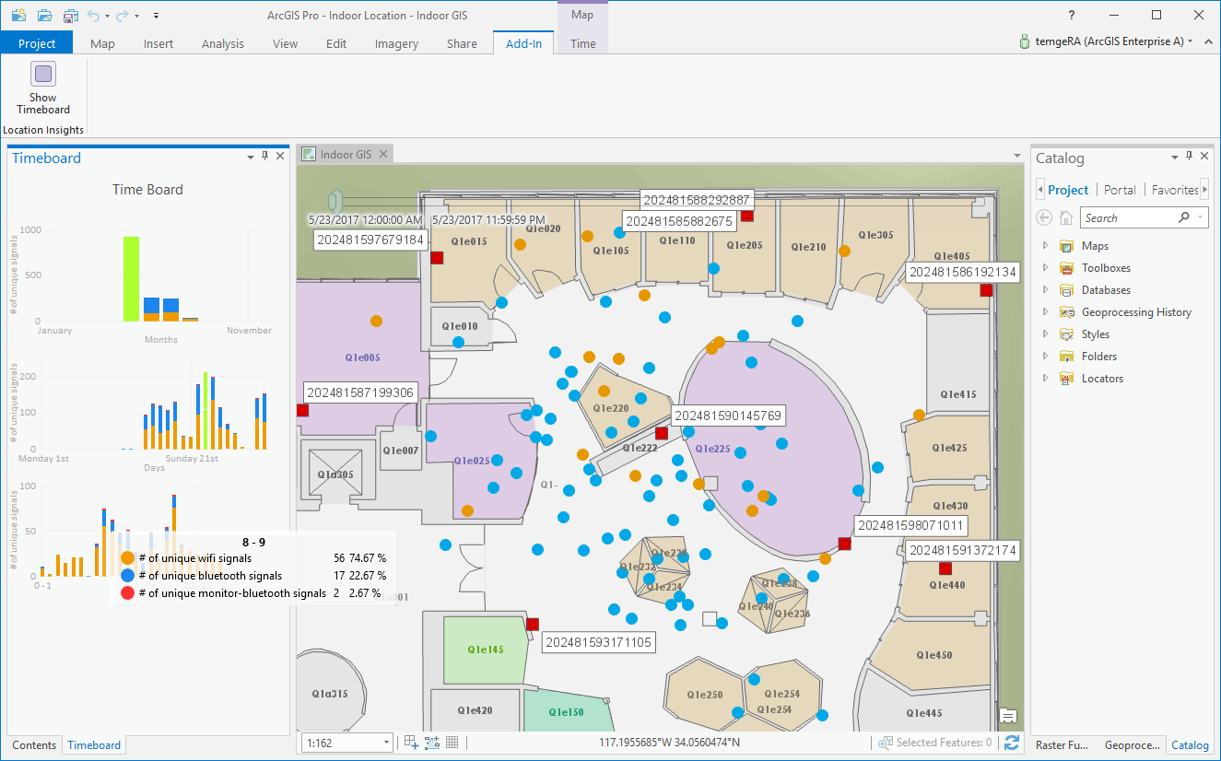Image resolution: width=1221 pixels, height=761 pixels.
Task: Switch to the Insert ribbon tab
Action: click(x=158, y=43)
